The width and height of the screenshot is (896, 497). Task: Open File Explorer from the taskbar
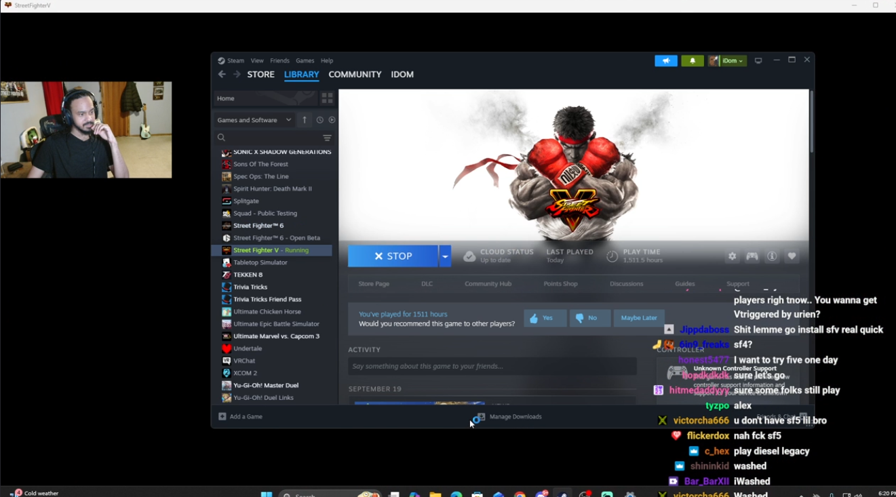point(435,494)
